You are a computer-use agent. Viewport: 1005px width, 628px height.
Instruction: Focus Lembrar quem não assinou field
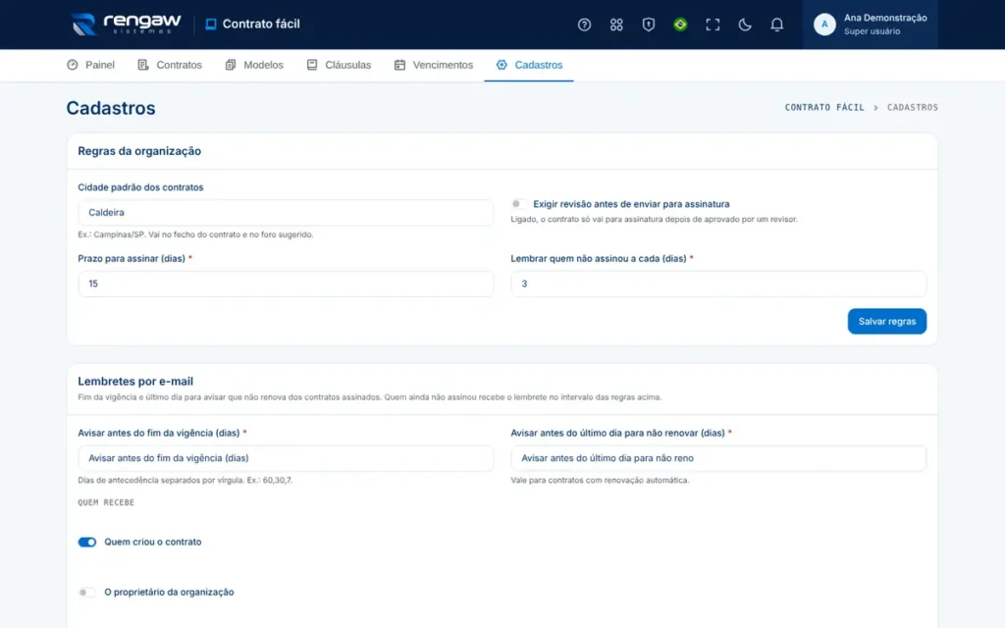[717, 284]
